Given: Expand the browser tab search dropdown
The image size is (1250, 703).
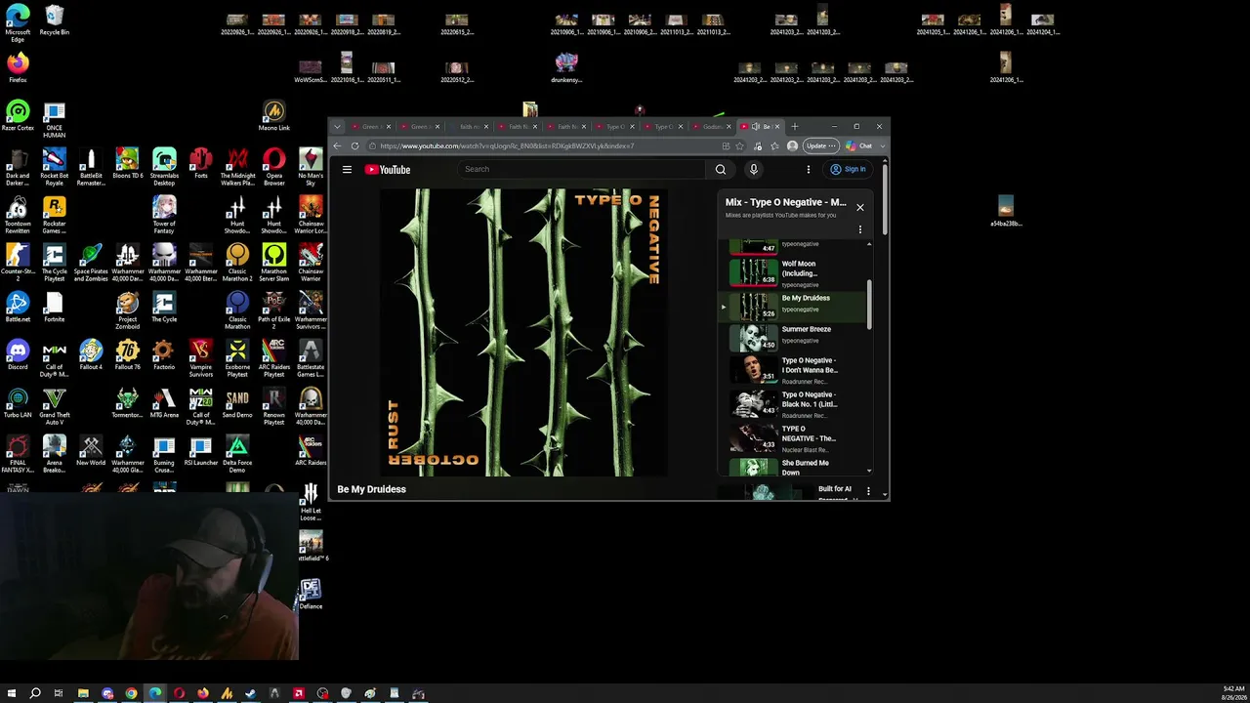Looking at the screenshot, I should coord(337,126).
